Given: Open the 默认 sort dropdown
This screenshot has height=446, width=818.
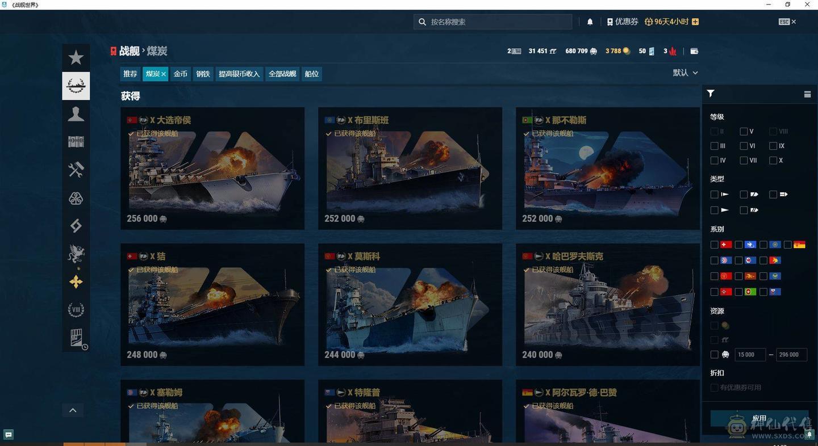Looking at the screenshot, I should click(685, 73).
